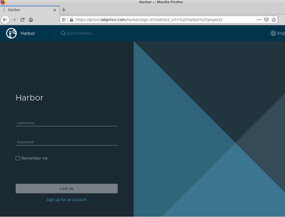Bookmark this page with star icon
Image resolution: width=285 pixels, height=217 pixels.
pos(274,20)
